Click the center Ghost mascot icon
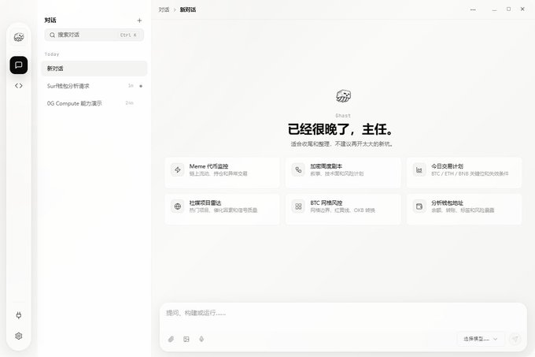 pos(343,96)
